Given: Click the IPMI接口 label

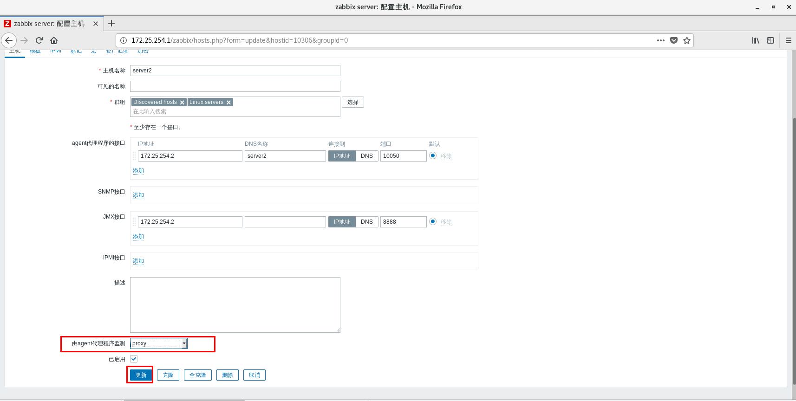Looking at the screenshot, I should point(114,258).
